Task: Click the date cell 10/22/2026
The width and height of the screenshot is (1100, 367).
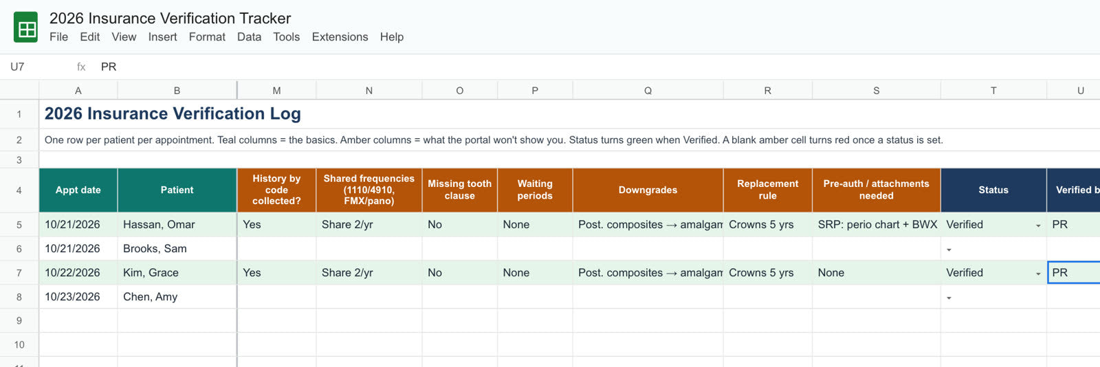Action: point(78,273)
